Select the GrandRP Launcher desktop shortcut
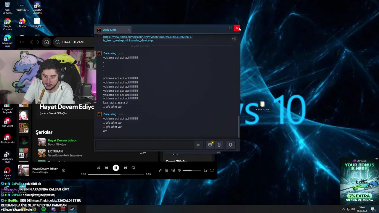This screenshot has height=213, width=379. click(37, 8)
